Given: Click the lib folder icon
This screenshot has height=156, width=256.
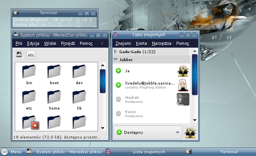Looking at the screenshot, I should pyautogui.click(x=79, y=97).
